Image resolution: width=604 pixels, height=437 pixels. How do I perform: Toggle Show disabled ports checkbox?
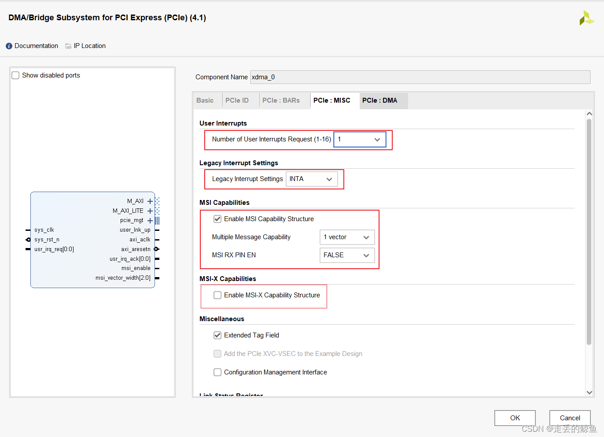click(15, 75)
